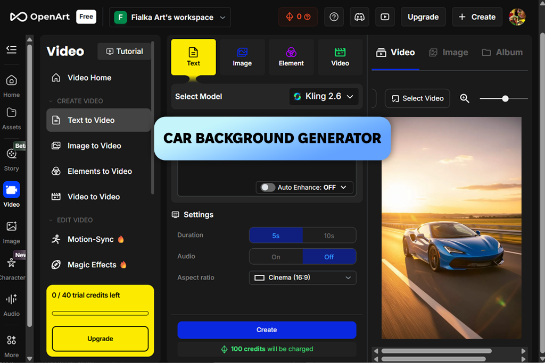
Task: Select the Video input mode tab
Action: click(x=340, y=57)
